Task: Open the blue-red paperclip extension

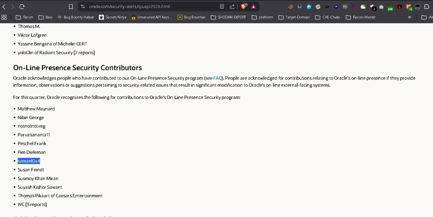Action: [354, 6]
